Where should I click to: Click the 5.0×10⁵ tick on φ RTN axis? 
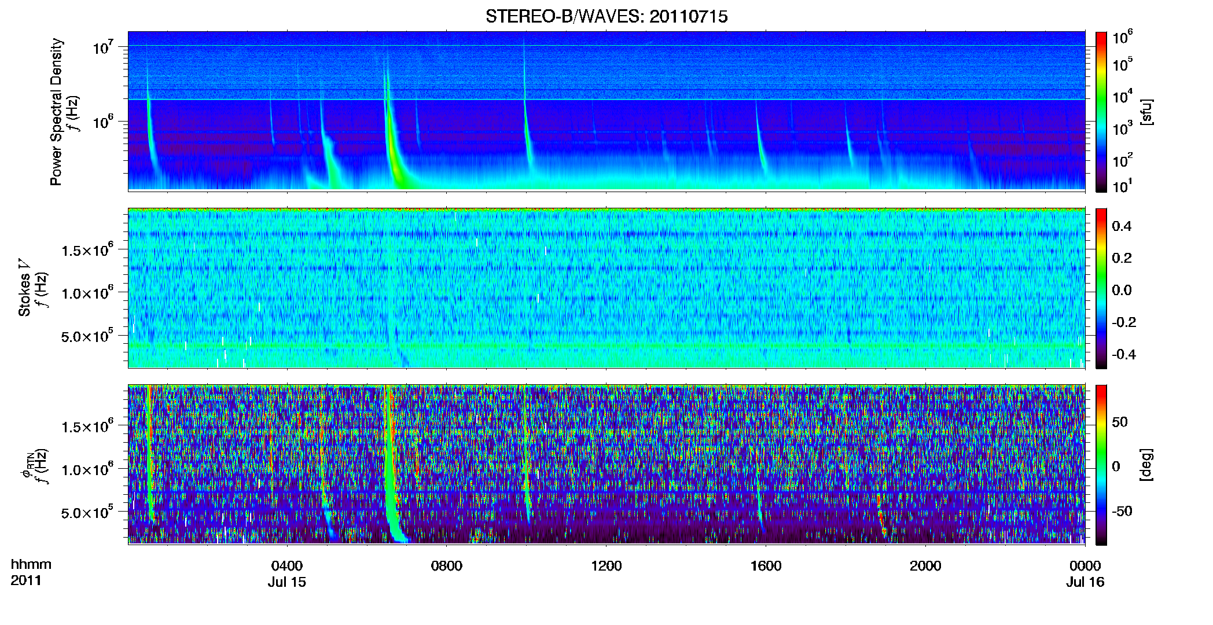[87, 512]
